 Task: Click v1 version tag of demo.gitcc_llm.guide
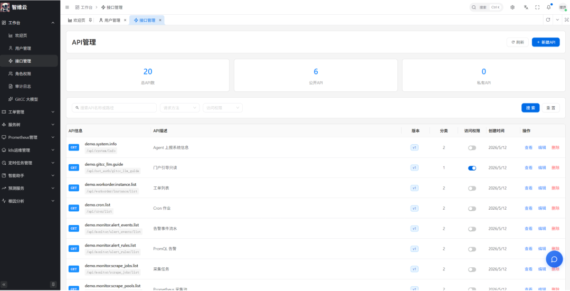point(414,168)
